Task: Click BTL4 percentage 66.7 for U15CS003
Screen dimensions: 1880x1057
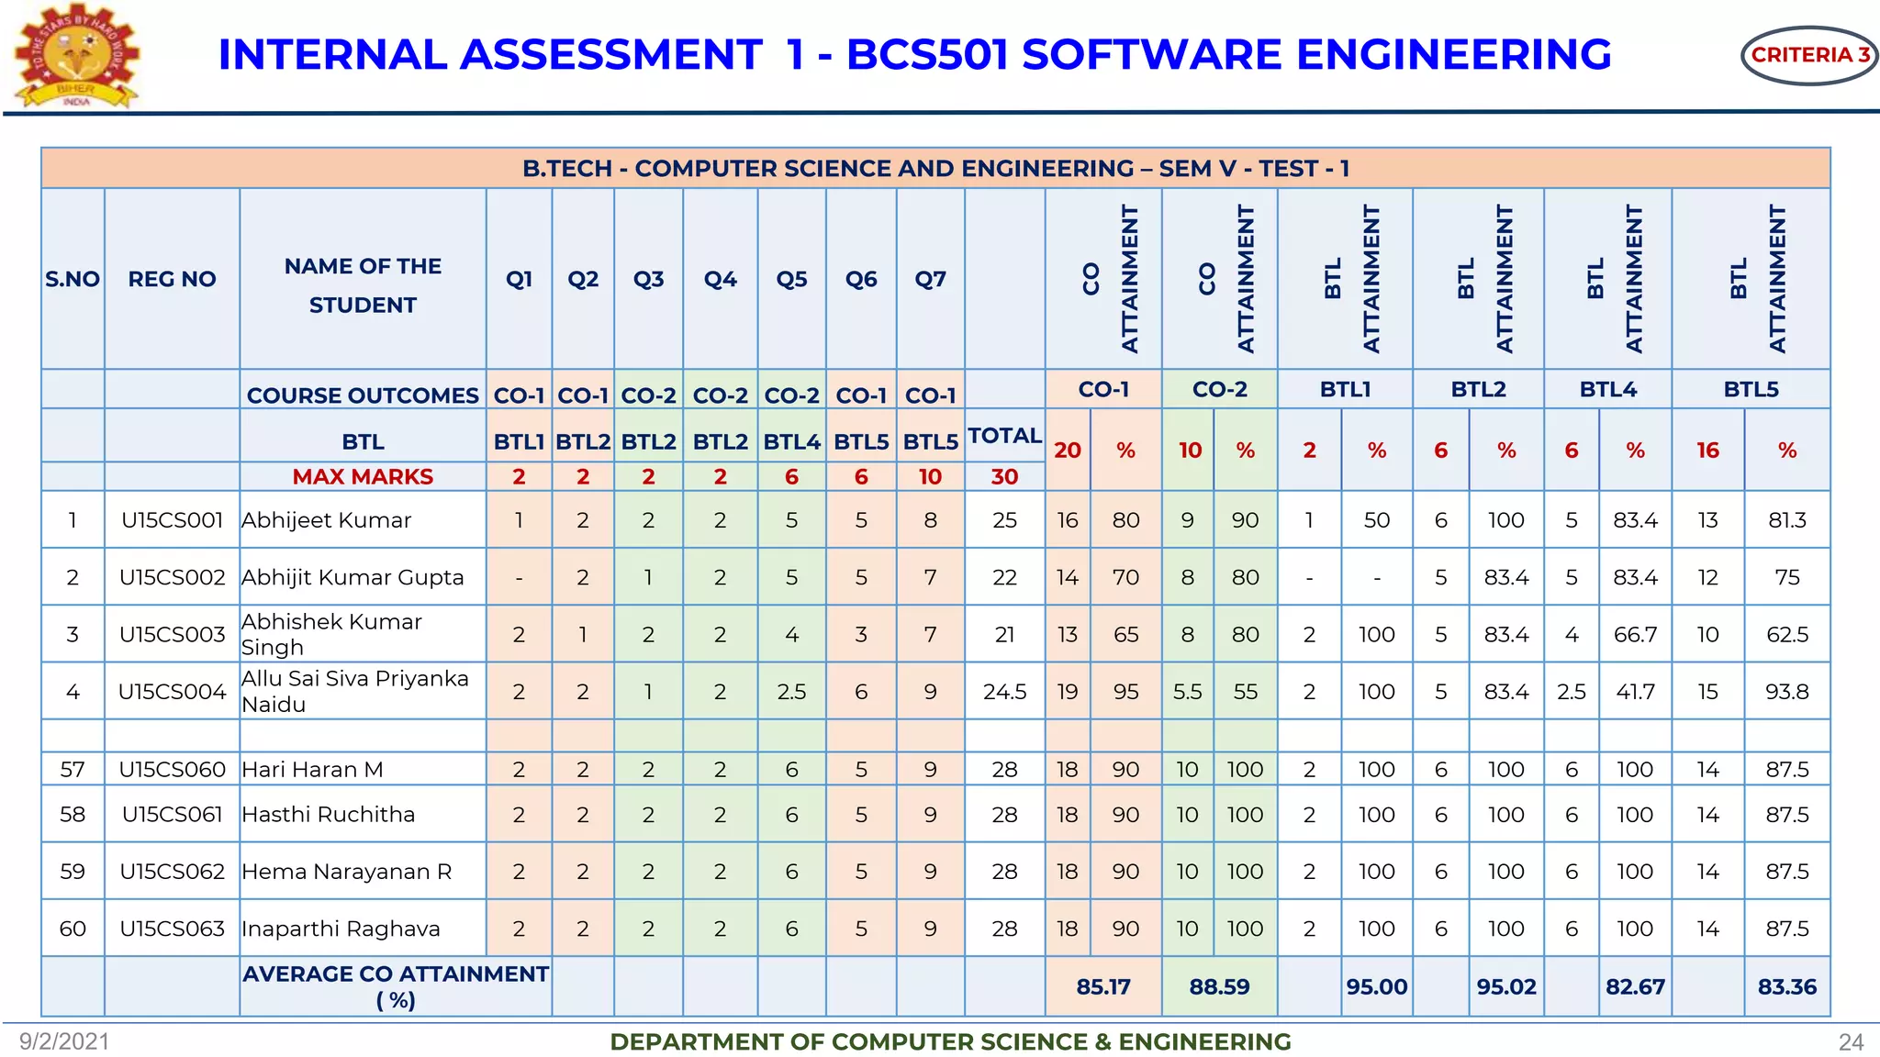Action: (1635, 634)
